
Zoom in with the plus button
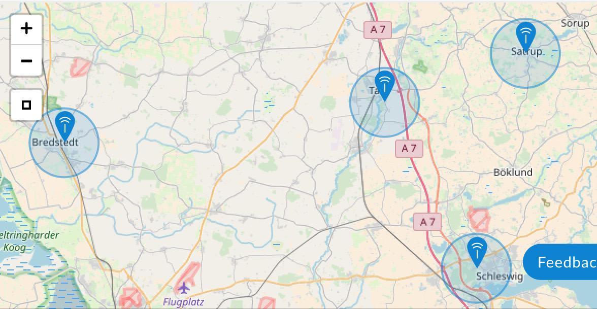pos(26,29)
